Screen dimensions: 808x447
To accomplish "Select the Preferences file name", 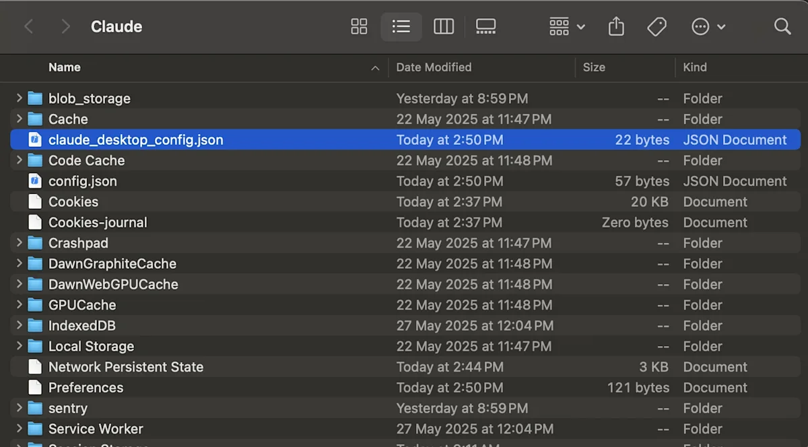I will click(86, 388).
